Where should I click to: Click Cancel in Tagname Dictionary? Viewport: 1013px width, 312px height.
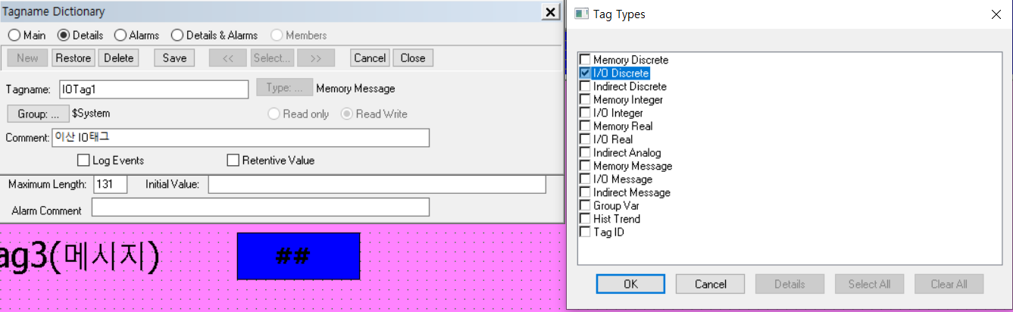tap(370, 58)
